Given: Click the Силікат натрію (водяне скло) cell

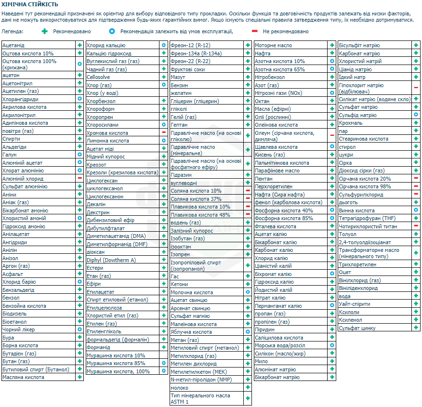Looking at the screenshot, I should click(x=375, y=99).
